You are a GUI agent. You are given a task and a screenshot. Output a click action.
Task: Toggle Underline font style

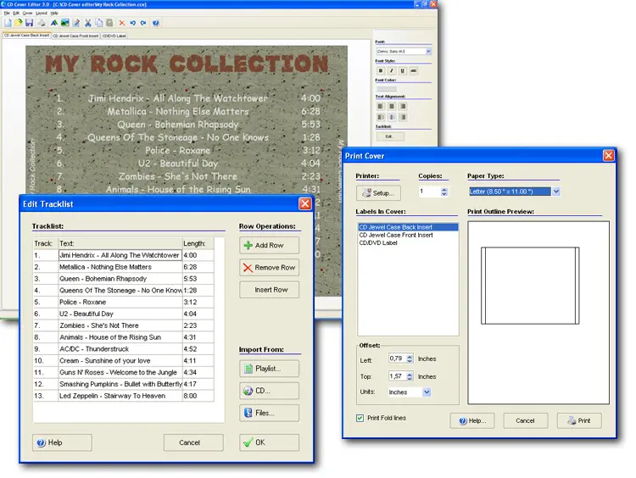403,71
